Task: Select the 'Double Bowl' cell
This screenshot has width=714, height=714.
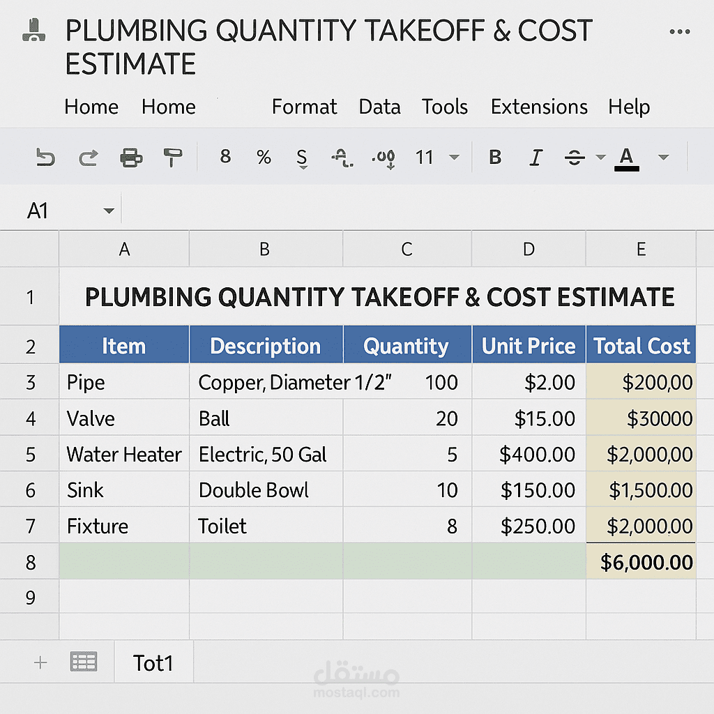Action: pos(266,490)
